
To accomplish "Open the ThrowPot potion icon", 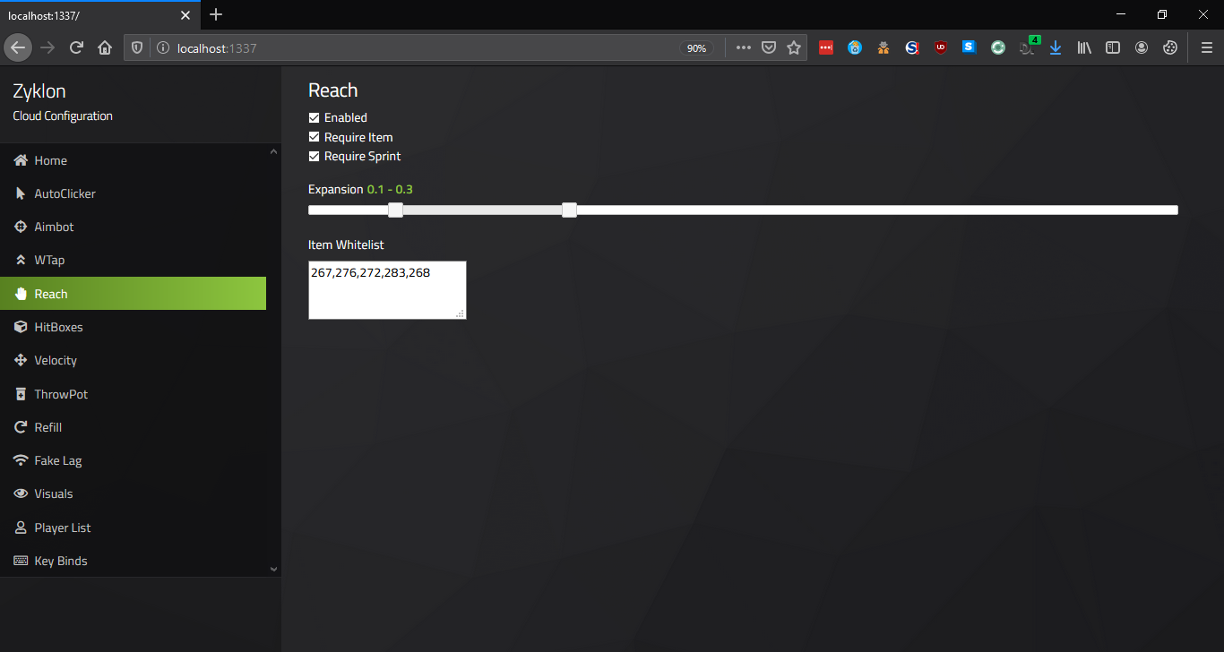I will tap(21, 394).
